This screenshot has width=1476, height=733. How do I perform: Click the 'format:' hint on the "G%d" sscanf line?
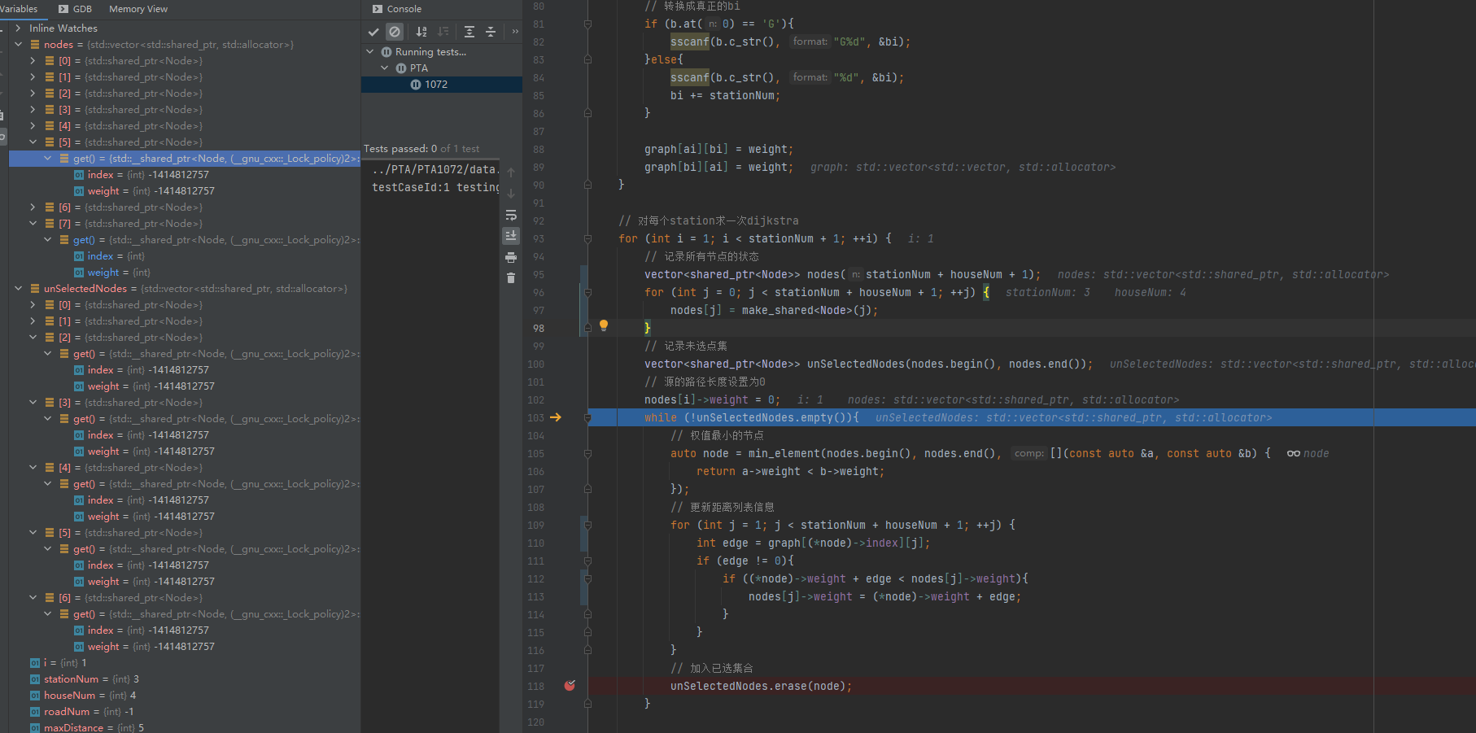(810, 41)
